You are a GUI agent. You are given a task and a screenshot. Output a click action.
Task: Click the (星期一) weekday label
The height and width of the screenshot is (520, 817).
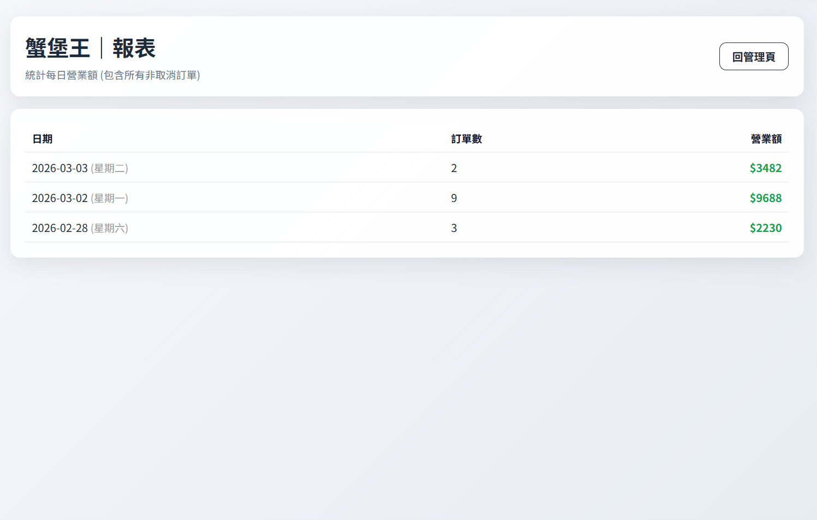point(110,198)
